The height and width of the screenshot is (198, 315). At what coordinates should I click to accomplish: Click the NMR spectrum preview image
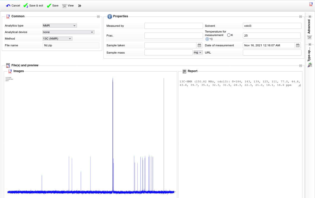pos(90,135)
